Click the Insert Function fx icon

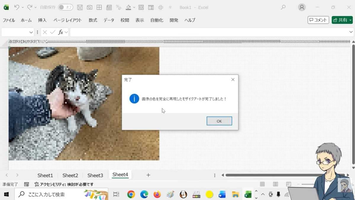click(x=60, y=32)
